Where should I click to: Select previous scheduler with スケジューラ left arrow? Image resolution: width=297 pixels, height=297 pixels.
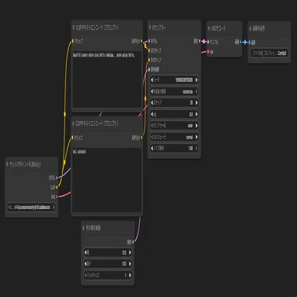(152, 137)
